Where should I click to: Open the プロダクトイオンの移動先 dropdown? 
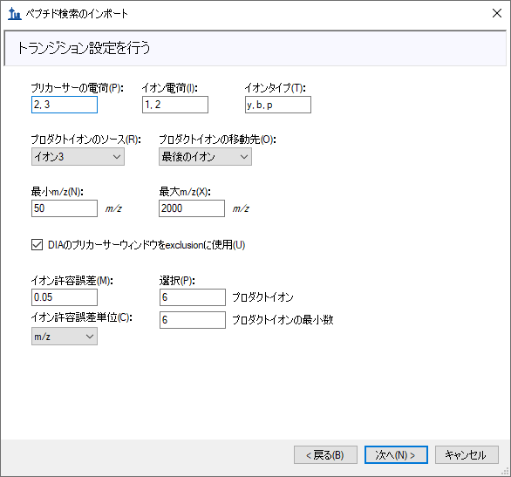[x=205, y=157]
